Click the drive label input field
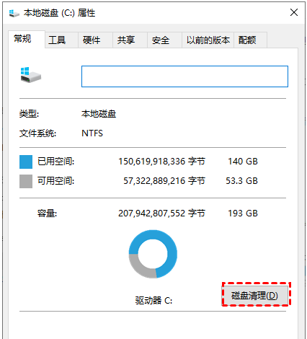 pos(184,76)
